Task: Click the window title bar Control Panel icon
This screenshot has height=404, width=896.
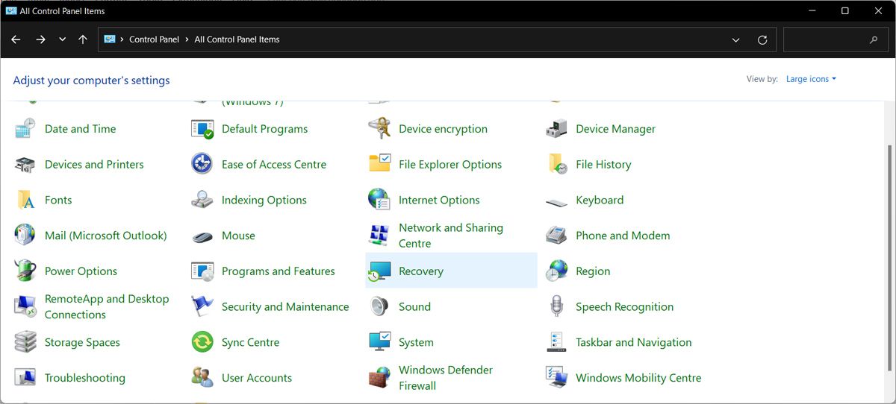Action: coord(11,11)
